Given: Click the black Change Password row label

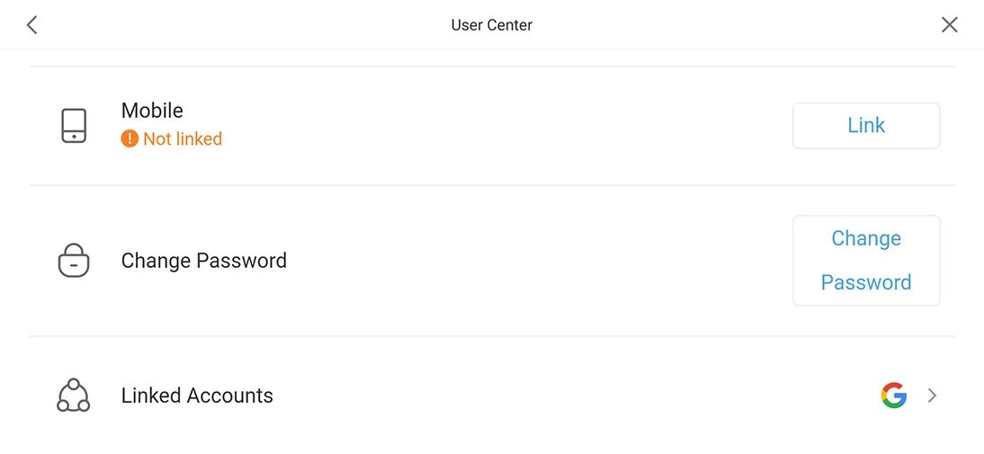Looking at the screenshot, I should (204, 261).
